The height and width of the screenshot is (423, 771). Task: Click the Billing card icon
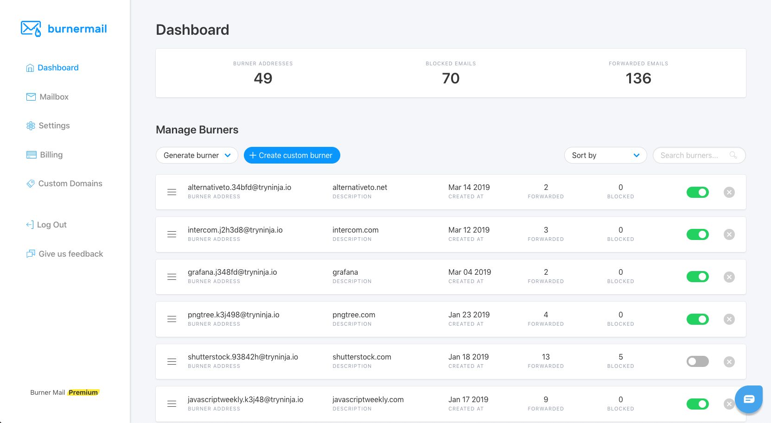(x=32, y=155)
